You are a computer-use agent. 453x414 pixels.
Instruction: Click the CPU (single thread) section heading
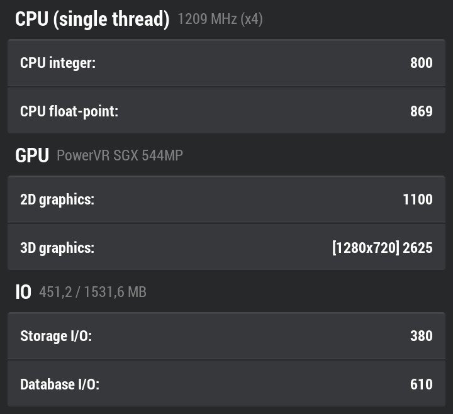tap(92, 19)
